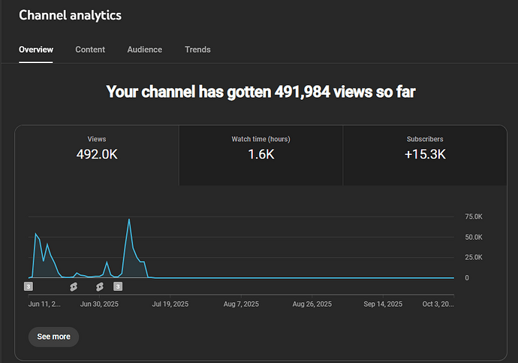The width and height of the screenshot is (518, 363).
Task: Switch to the Content tab
Action: [x=90, y=50]
